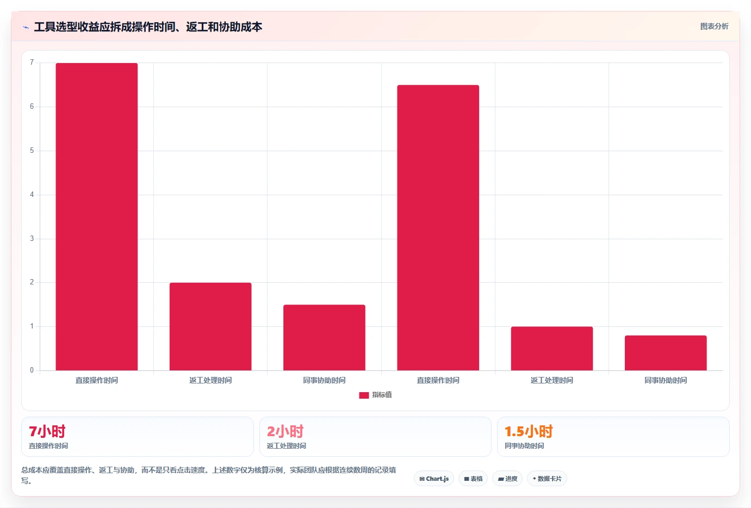Click the y-axis tick label 3
This screenshot has height=508, width=751.
(x=32, y=239)
